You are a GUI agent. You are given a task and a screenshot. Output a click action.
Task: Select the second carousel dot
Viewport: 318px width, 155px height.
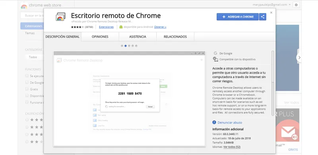pyautogui.click(x=126, y=46)
